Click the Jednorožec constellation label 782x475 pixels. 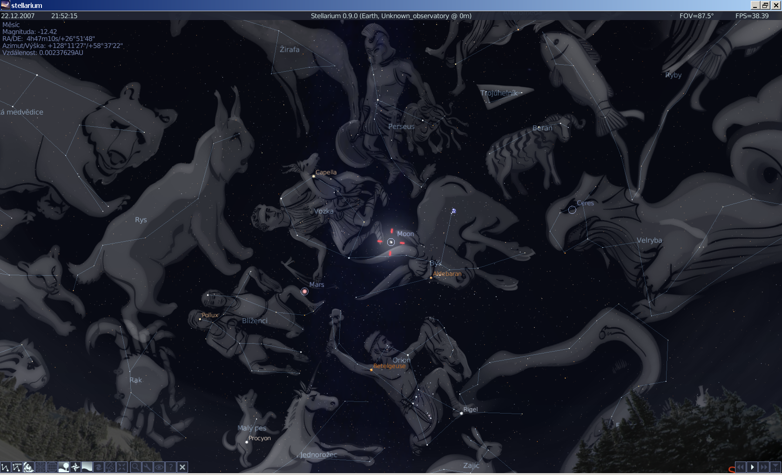tap(319, 455)
